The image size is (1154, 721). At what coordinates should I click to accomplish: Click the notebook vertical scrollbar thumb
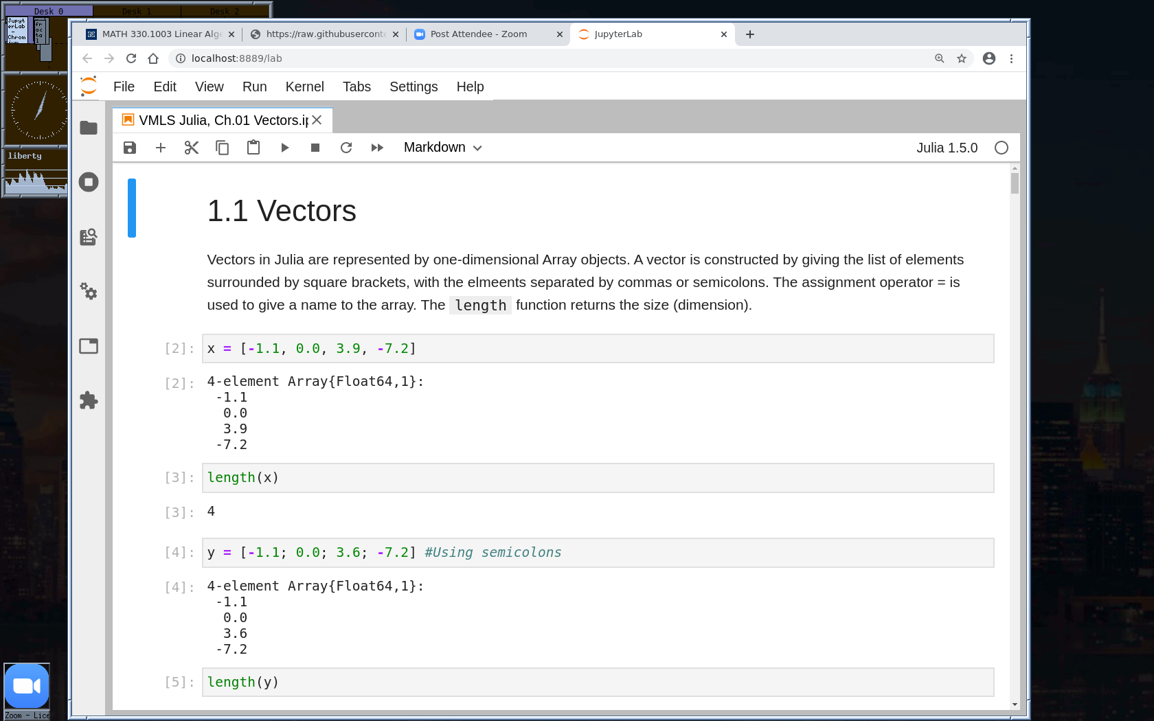[1015, 183]
